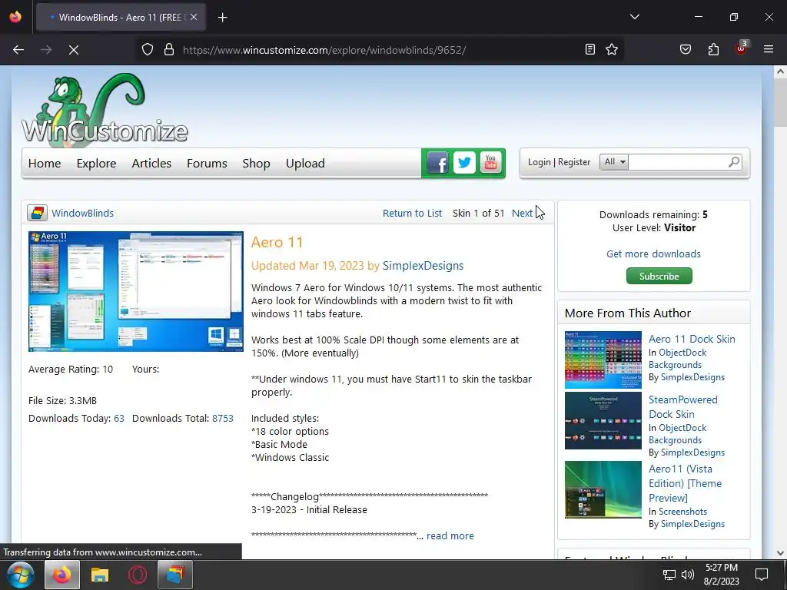
Task: Open Save to Pocket icon
Action: [685, 49]
